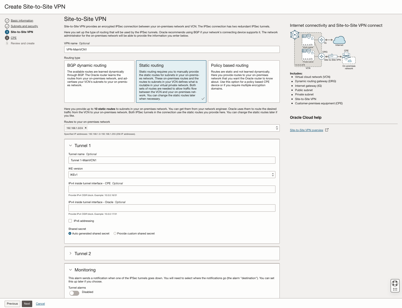Go to the Subnets and security step
The width and height of the screenshot is (402, 308).
(x=24, y=26)
